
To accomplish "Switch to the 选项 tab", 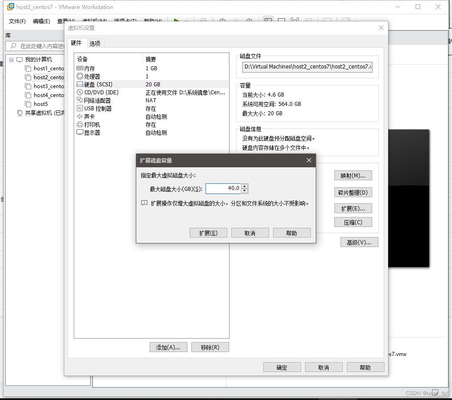I will pyautogui.click(x=95, y=43).
